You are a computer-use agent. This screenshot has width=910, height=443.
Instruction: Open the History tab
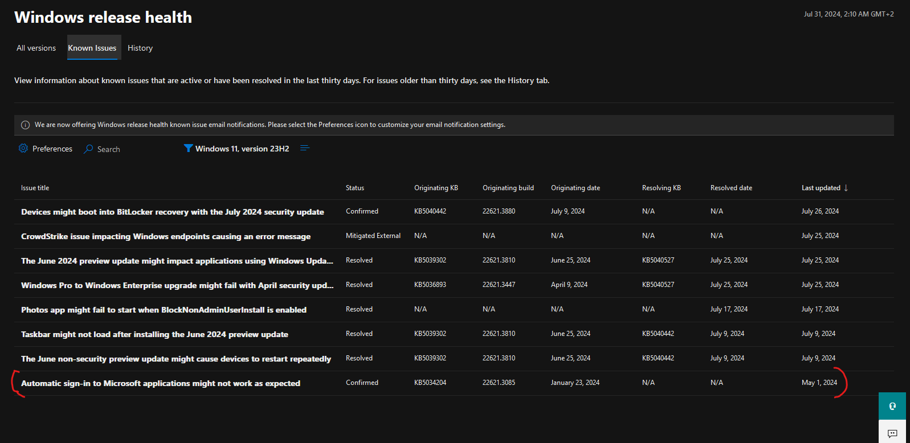click(140, 48)
